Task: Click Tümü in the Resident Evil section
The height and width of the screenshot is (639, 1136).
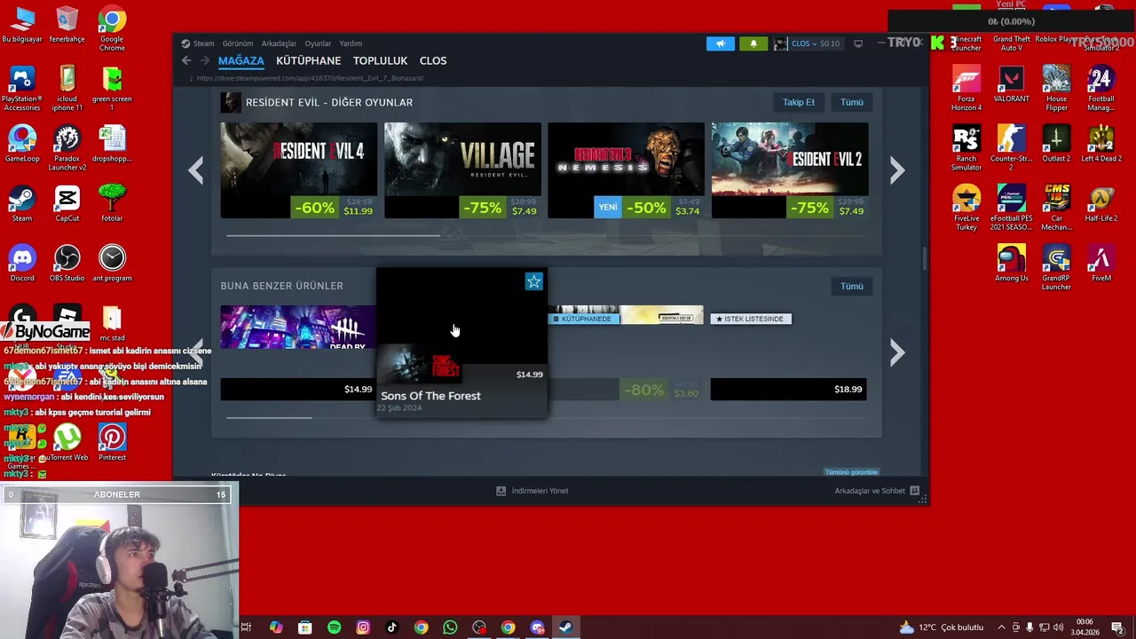Action: click(852, 102)
